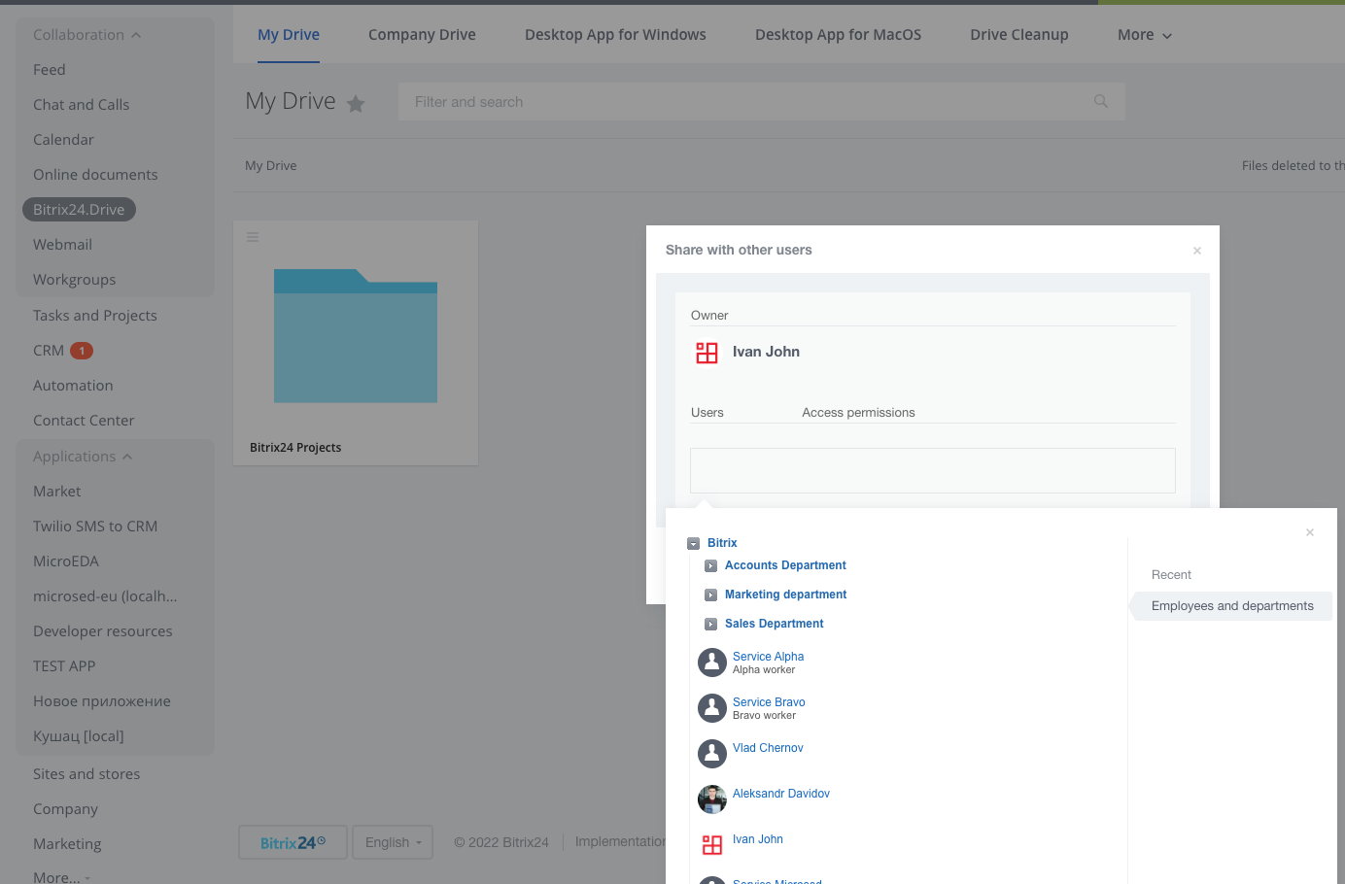1345x884 pixels.
Task: Open Online documents in sidebar
Action: click(95, 175)
